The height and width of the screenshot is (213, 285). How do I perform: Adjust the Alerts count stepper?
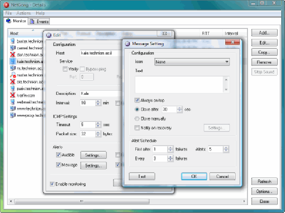226,149
